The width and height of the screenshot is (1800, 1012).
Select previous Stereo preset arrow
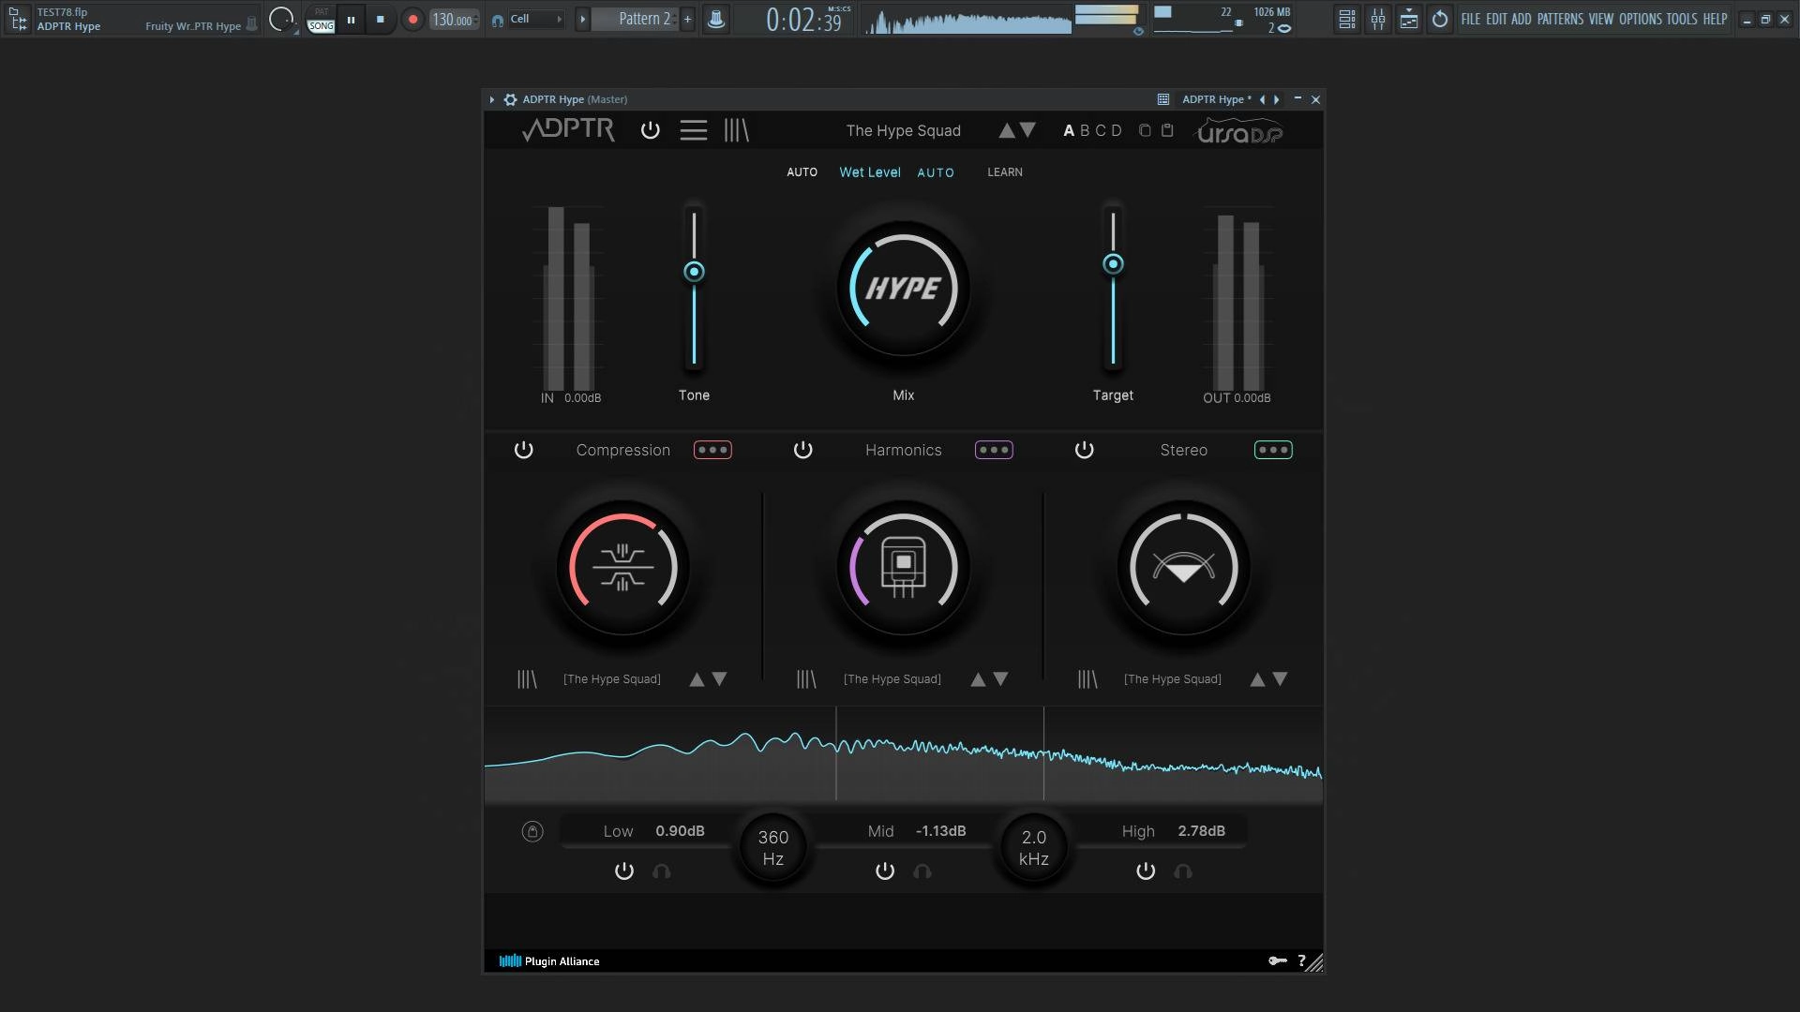[1257, 679]
